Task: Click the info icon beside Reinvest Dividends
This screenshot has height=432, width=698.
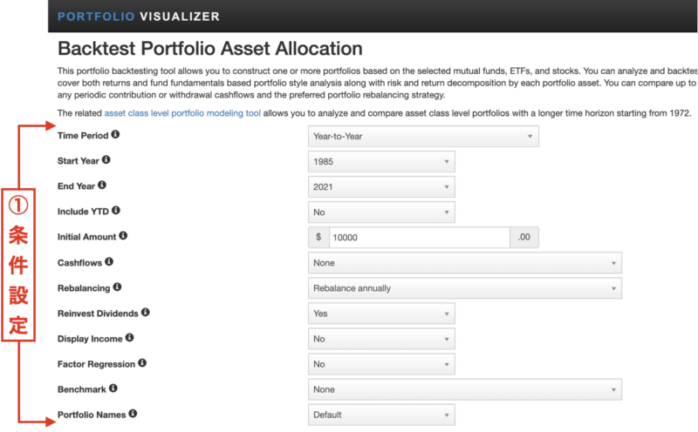Action: point(146,312)
